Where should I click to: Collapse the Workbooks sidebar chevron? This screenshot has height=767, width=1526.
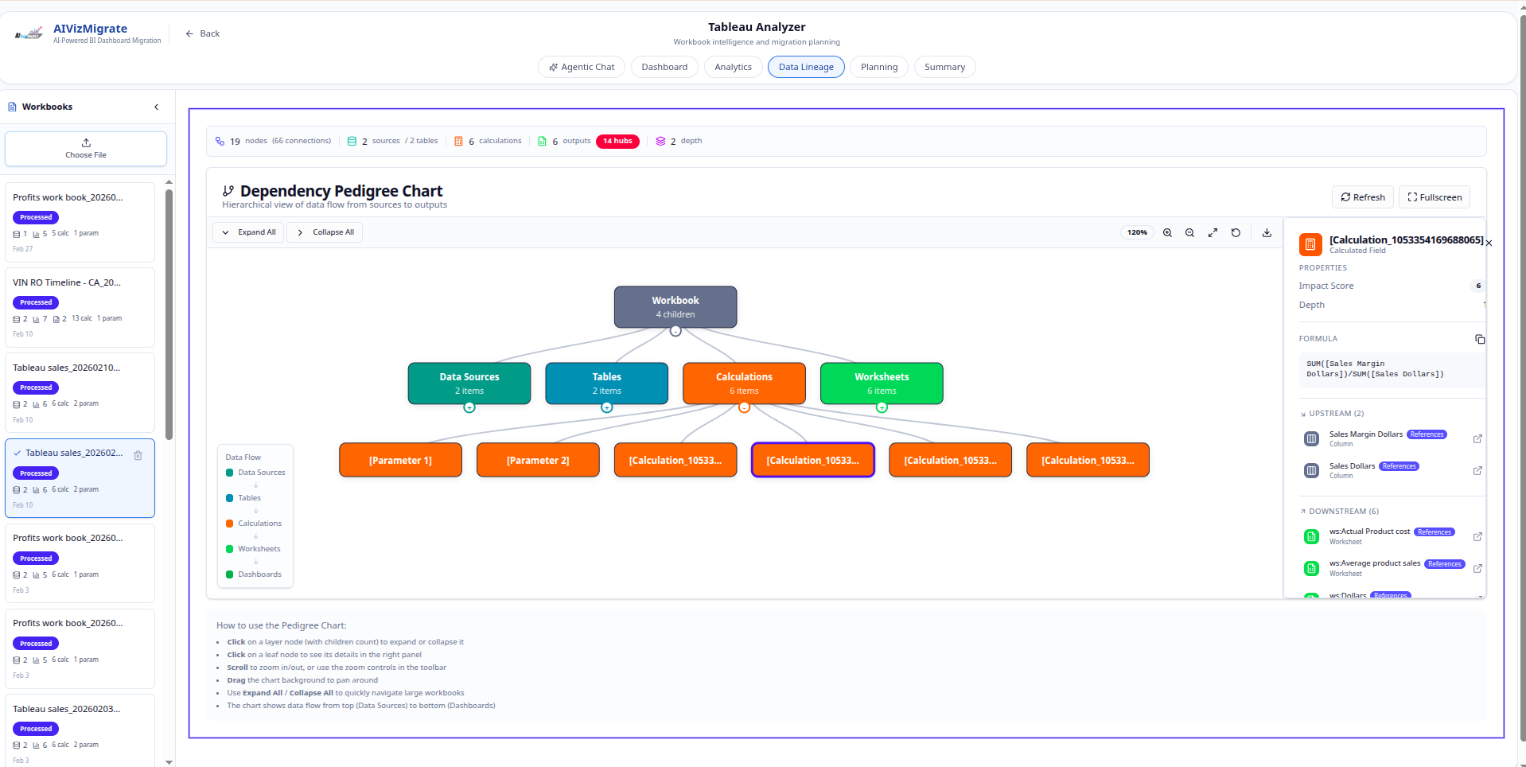(156, 107)
